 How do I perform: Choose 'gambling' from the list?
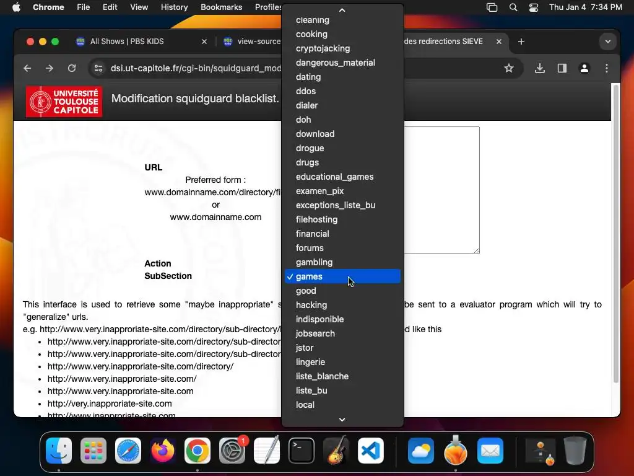click(x=342, y=262)
